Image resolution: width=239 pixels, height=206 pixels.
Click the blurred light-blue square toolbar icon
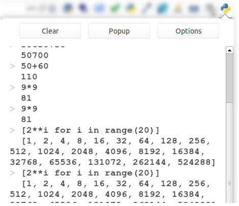[99, 8]
